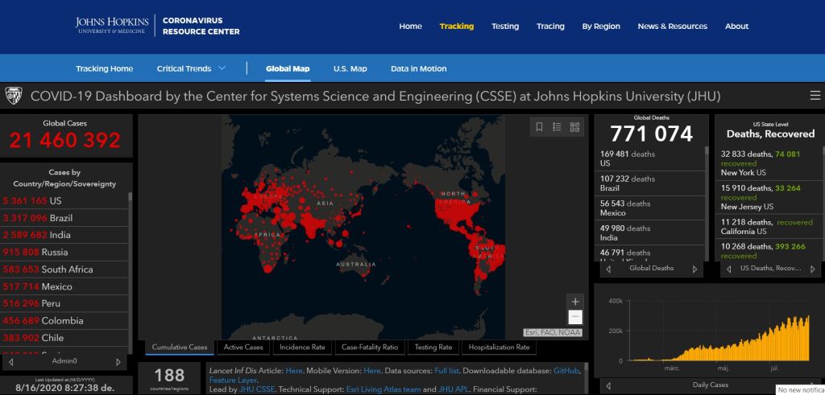Click the Johns Hopkins University & Medicine logo
The height and width of the screenshot is (395, 825).
click(112, 25)
